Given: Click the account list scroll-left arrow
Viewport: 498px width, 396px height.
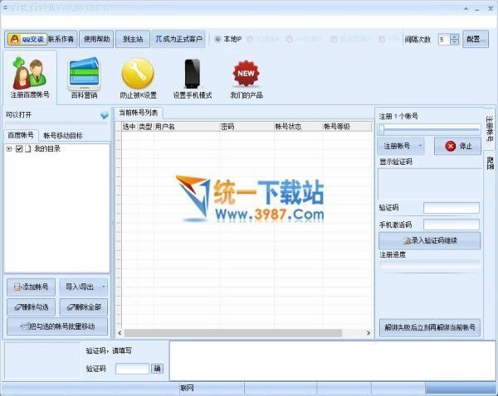Looking at the screenshot, I should 120,333.
